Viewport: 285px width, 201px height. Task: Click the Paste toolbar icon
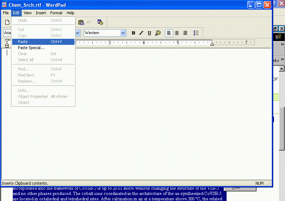coord(81,22)
